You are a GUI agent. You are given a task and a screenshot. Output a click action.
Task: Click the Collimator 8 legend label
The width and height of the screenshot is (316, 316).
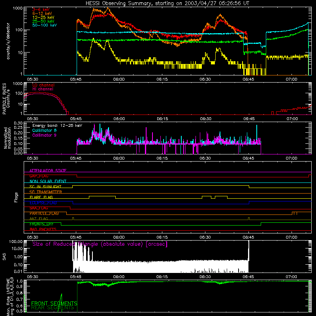(x=44, y=130)
